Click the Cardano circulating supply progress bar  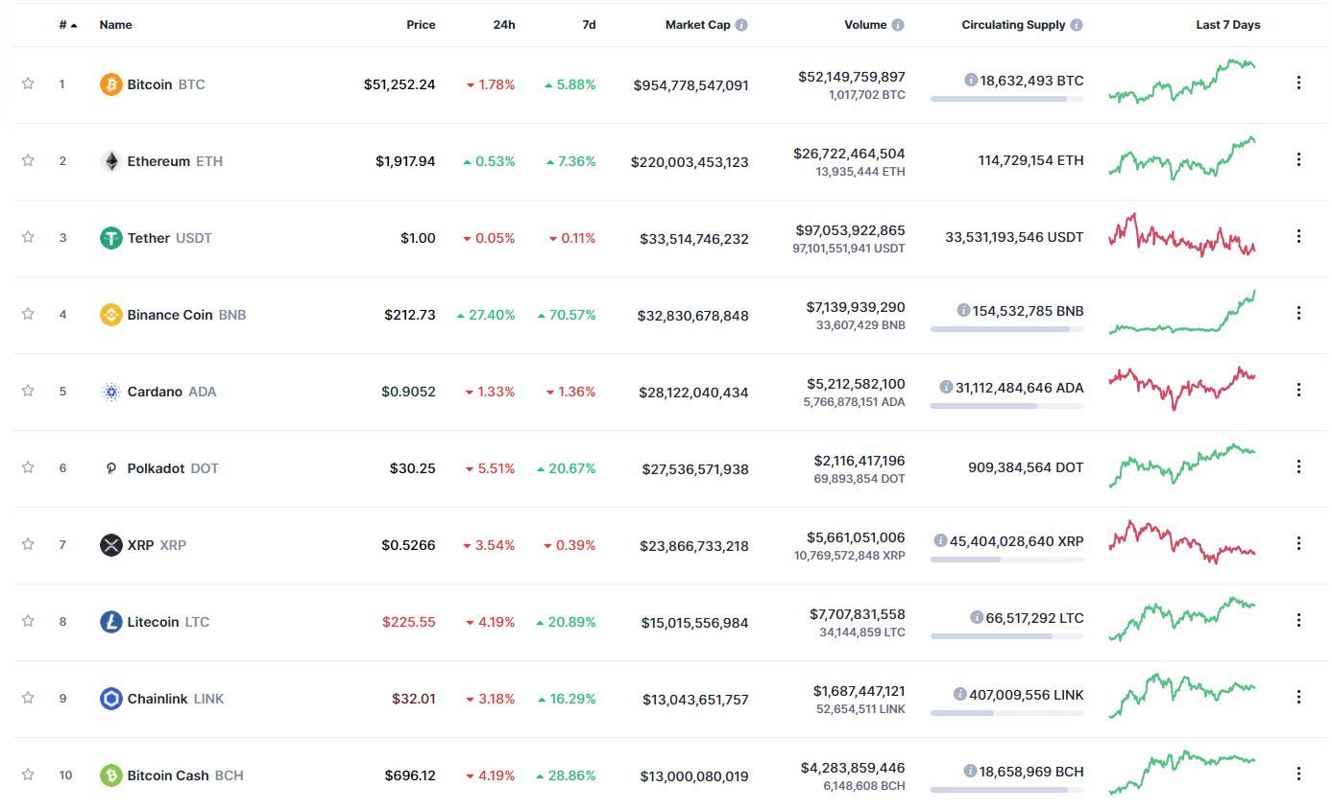tap(1007, 406)
